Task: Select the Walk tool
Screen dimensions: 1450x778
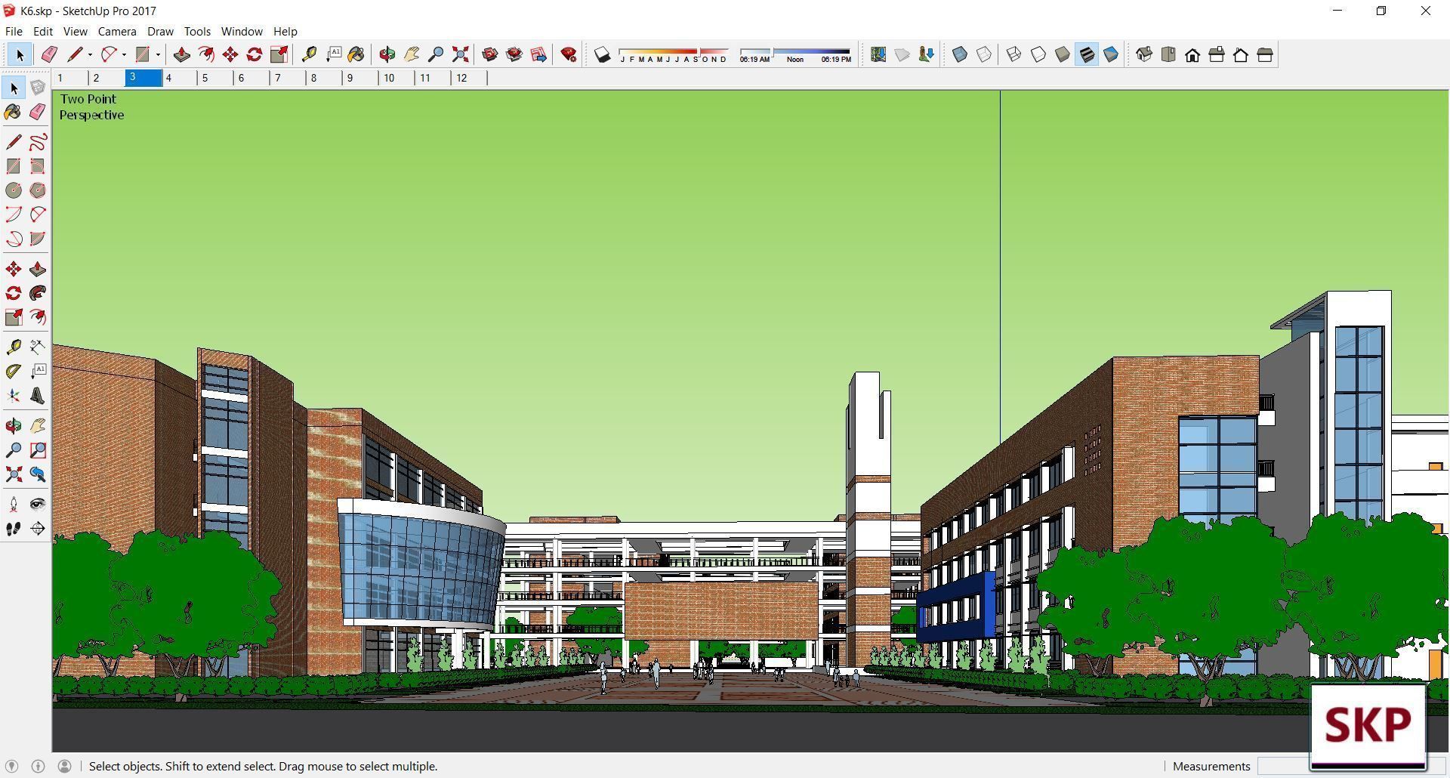Action: coord(13,529)
